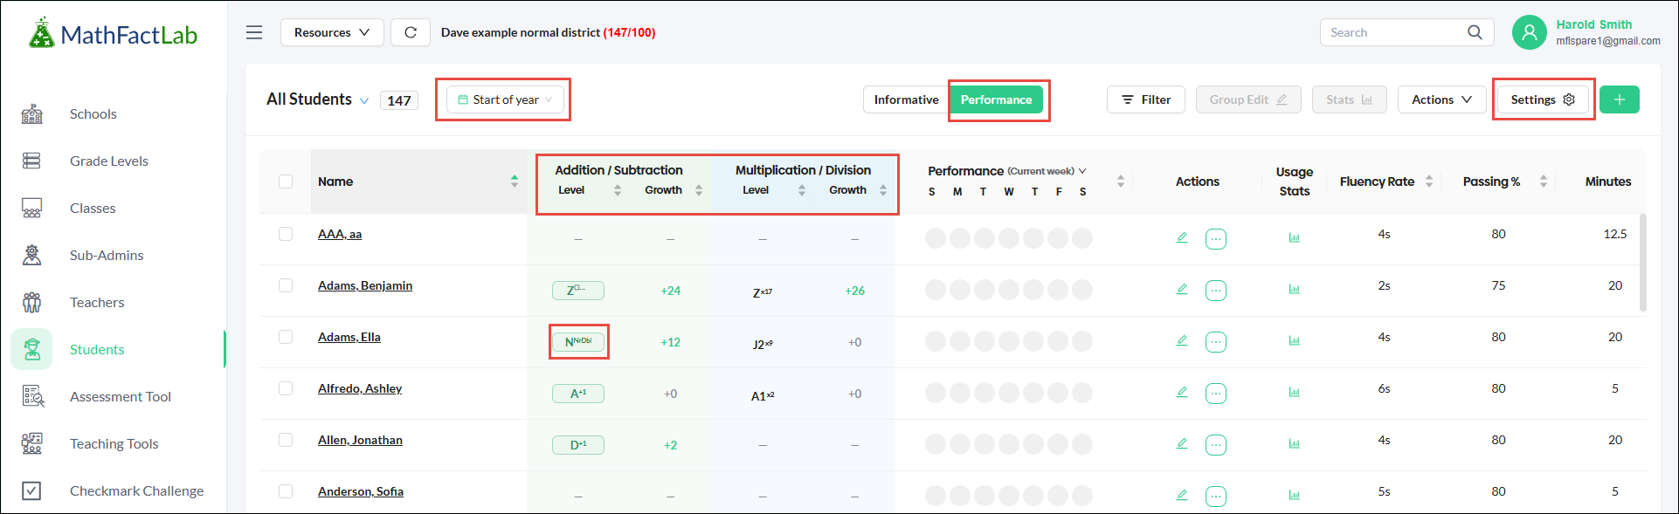The height and width of the screenshot is (514, 1679).
Task: Click the Assessment Tool sidebar icon
Action: tap(32, 396)
